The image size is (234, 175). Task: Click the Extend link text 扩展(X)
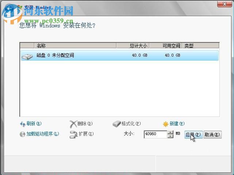coord(86,134)
